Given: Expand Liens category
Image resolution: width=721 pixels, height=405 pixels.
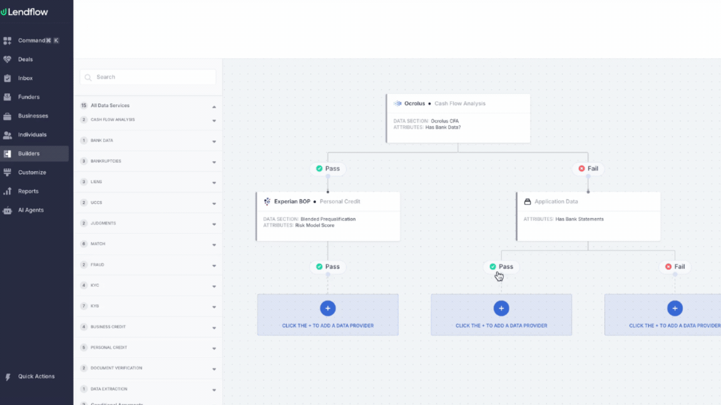Looking at the screenshot, I should (214, 182).
